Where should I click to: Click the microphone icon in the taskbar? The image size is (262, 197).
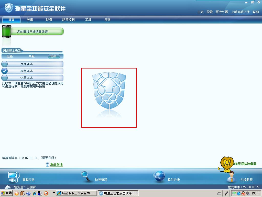click(226, 193)
